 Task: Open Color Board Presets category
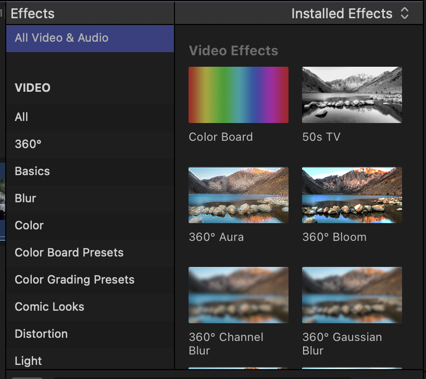tap(90, 253)
